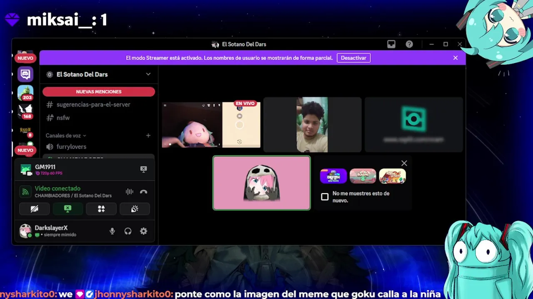
Task: Open voice connection signal icon
Action: click(x=26, y=192)
